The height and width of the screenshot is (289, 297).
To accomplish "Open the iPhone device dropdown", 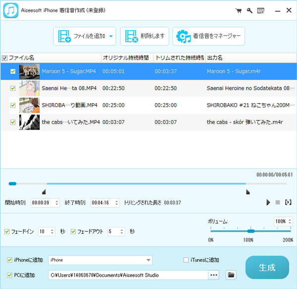I will 100,260.
